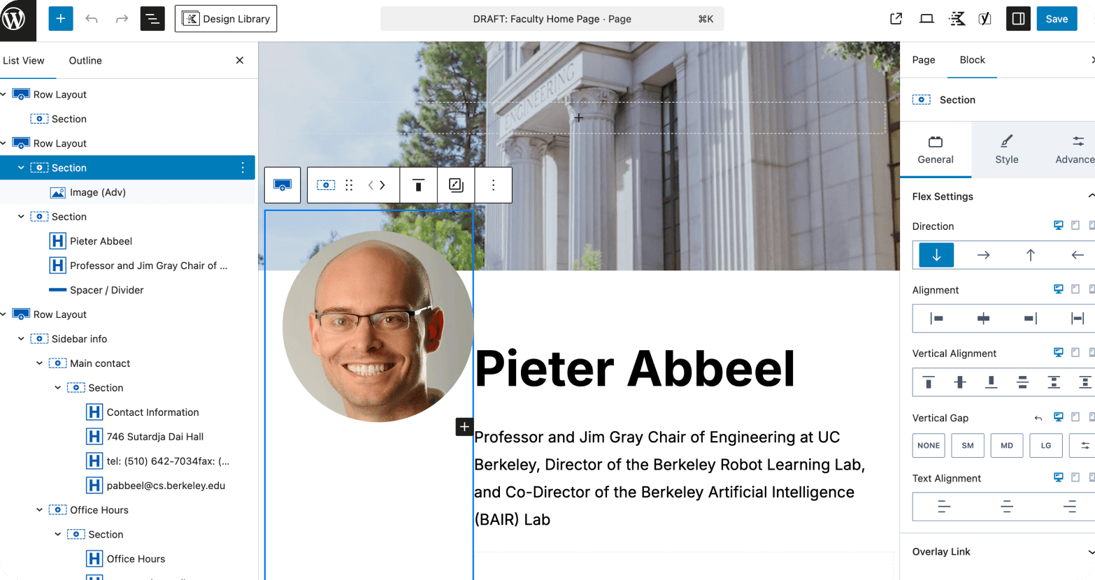Switch to the Style settings tab
Viewport: 1095px width, 580px height.
[1006, 150]
